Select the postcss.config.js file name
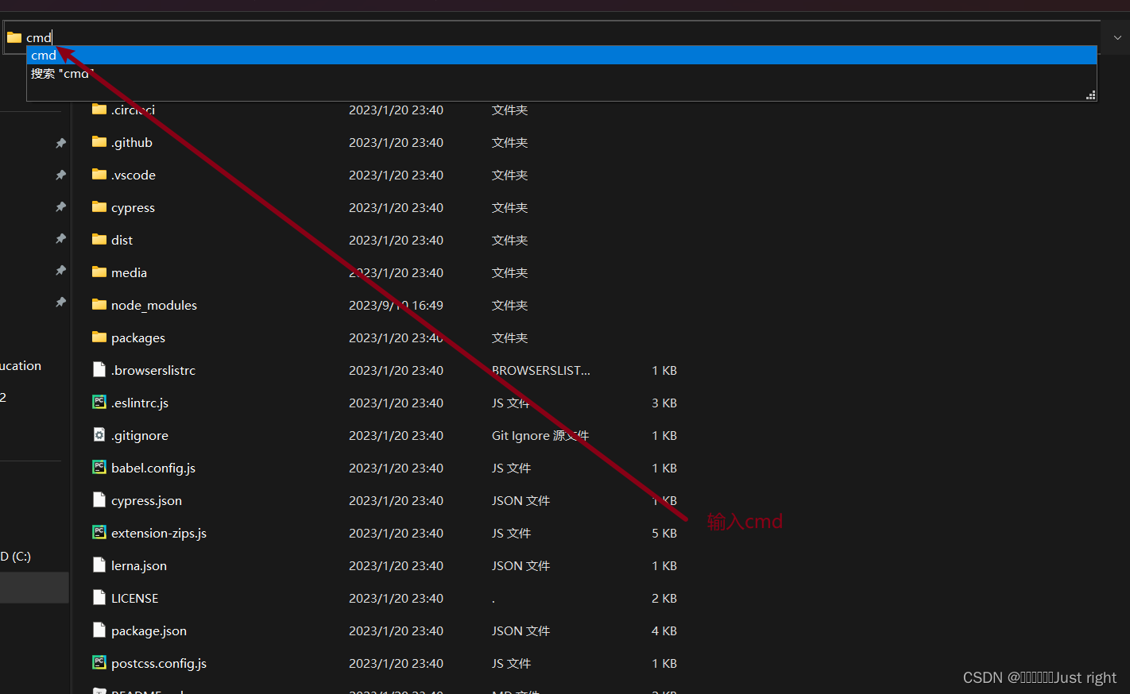Viewport: 1130px width, 694px height. pyautogui.click(x=159, y=664)
